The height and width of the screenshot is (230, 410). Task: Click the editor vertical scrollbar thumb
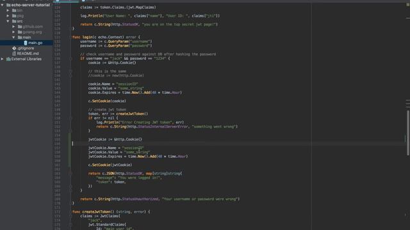[408, 133]
